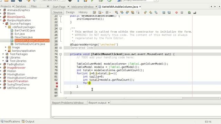Image resolution: width=221 pixels, height=124 pixels.
Task: Collapse the Source Packages node
Action: [3, 23]
